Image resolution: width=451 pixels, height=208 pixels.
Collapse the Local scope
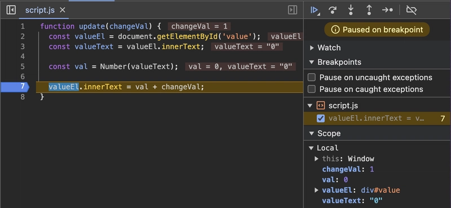[311, 148]
